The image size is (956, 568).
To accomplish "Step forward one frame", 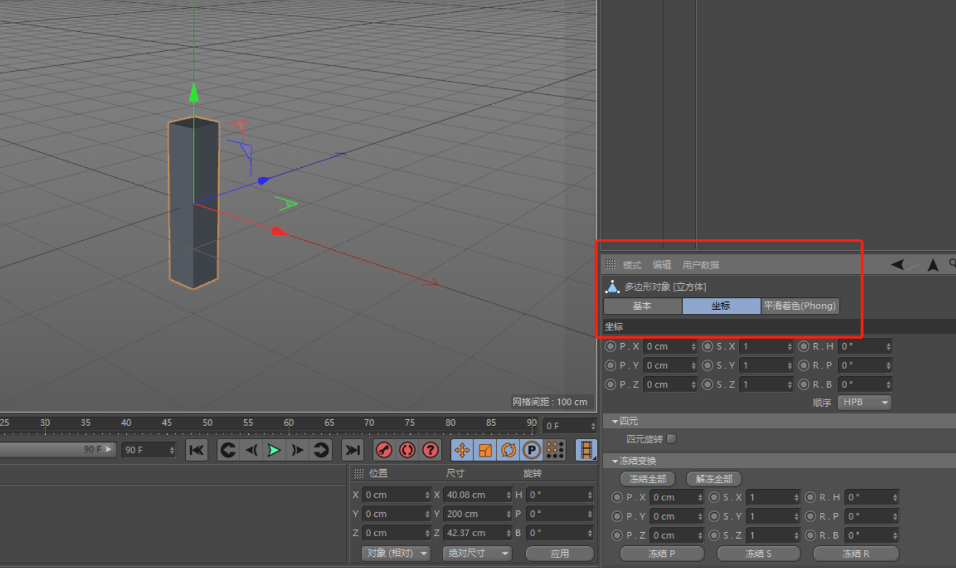I will click(297, 450).
